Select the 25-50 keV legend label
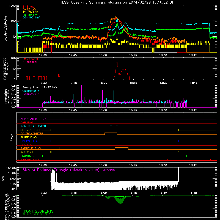Image resolution: width=220 pixels, height=220 pixels. point(30,15)
